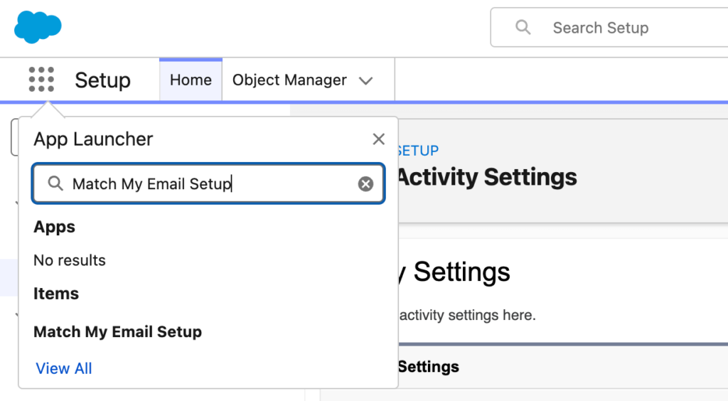
Task: Click the App Launcher popup title
Action: coord(93,139)
